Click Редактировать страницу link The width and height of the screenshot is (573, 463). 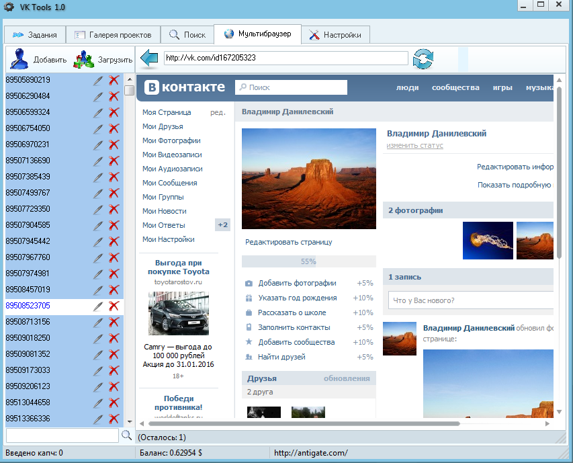[x=288, y=242]
